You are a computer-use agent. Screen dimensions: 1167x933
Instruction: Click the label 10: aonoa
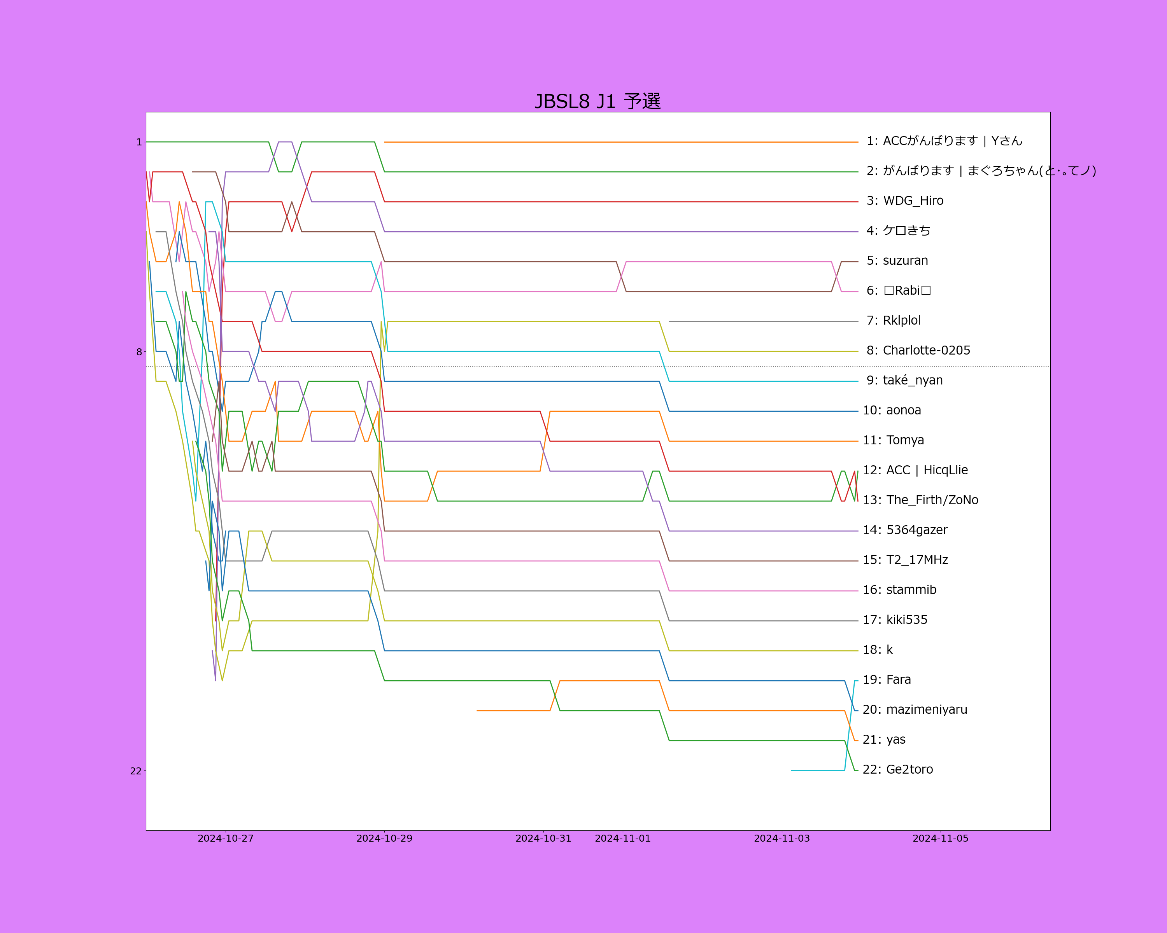[892, 410]
